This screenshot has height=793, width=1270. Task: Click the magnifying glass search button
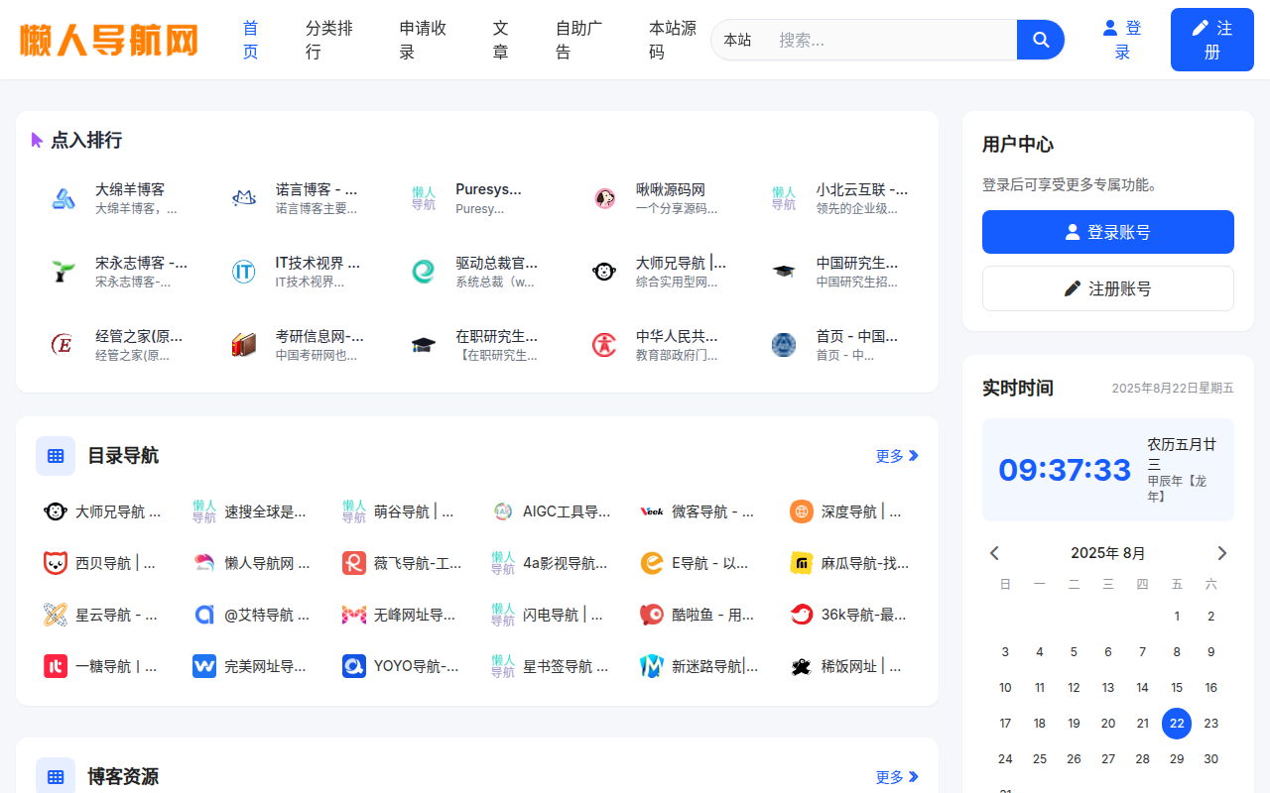click(1040, 40)
